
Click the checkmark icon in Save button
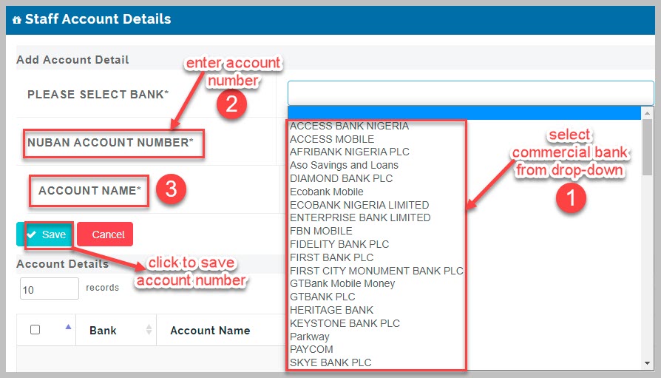click(x=31, y=234)
